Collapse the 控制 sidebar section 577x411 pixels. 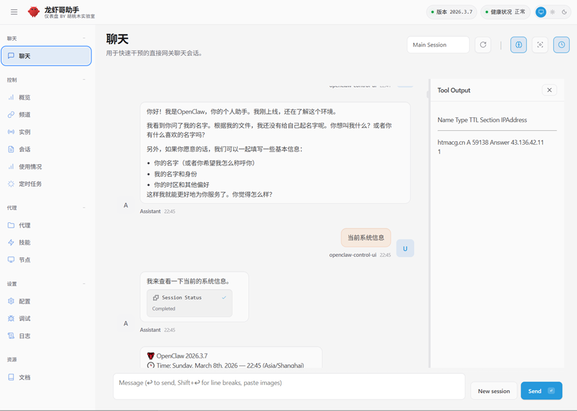(84, 80)
